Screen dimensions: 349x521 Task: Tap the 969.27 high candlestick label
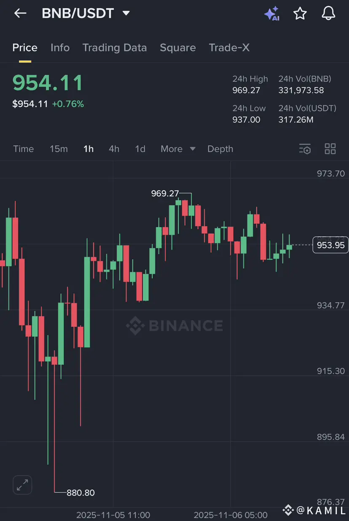[x=165, y=193]
